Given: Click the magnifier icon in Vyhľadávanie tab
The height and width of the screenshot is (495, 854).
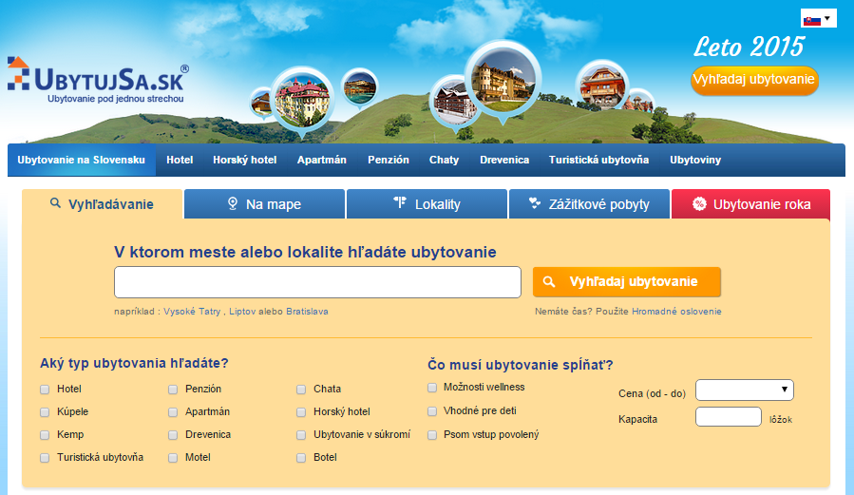Looking at the screenshot, I should [55, 203].
